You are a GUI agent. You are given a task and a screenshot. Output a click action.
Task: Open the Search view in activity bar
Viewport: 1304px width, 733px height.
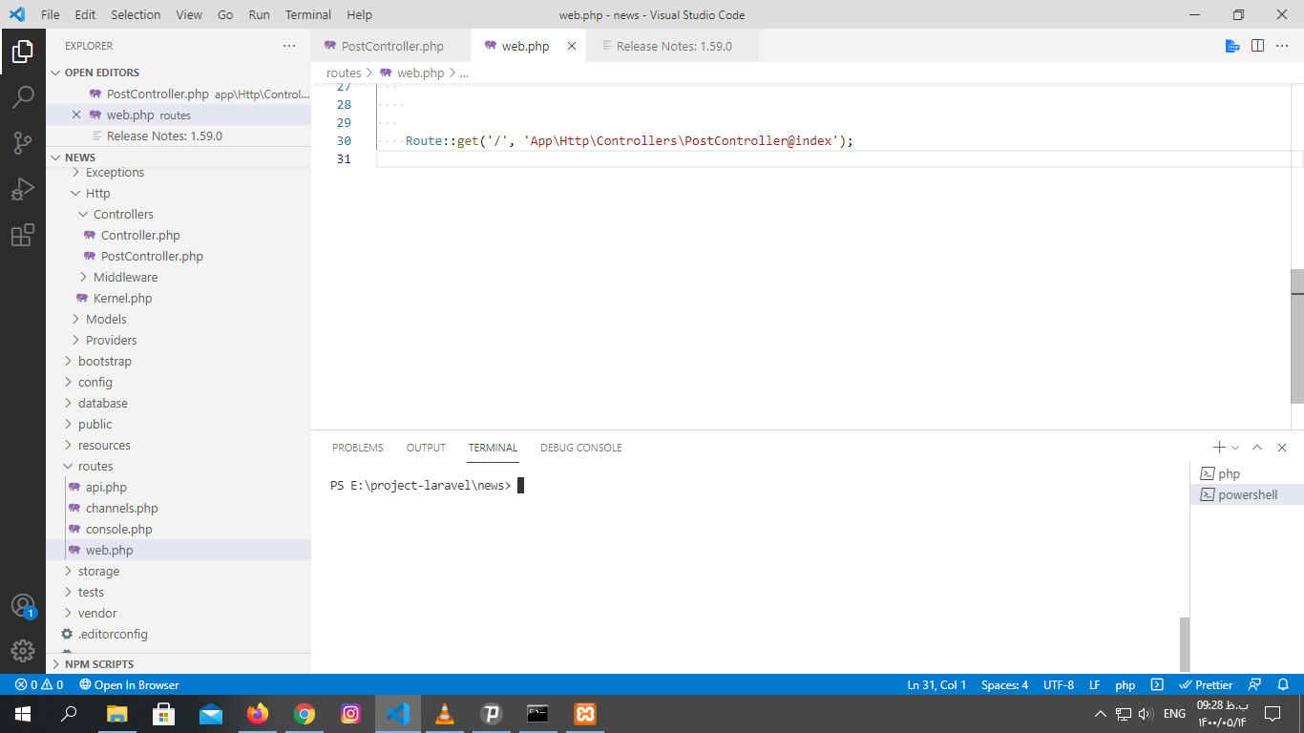(23, 96)
